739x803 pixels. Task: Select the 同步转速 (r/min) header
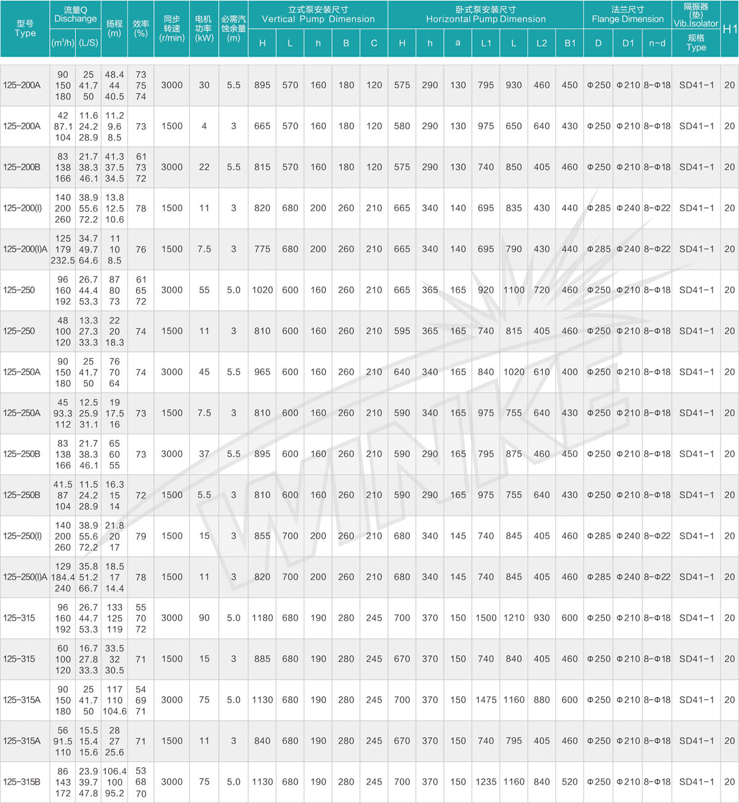coord(172,28)
